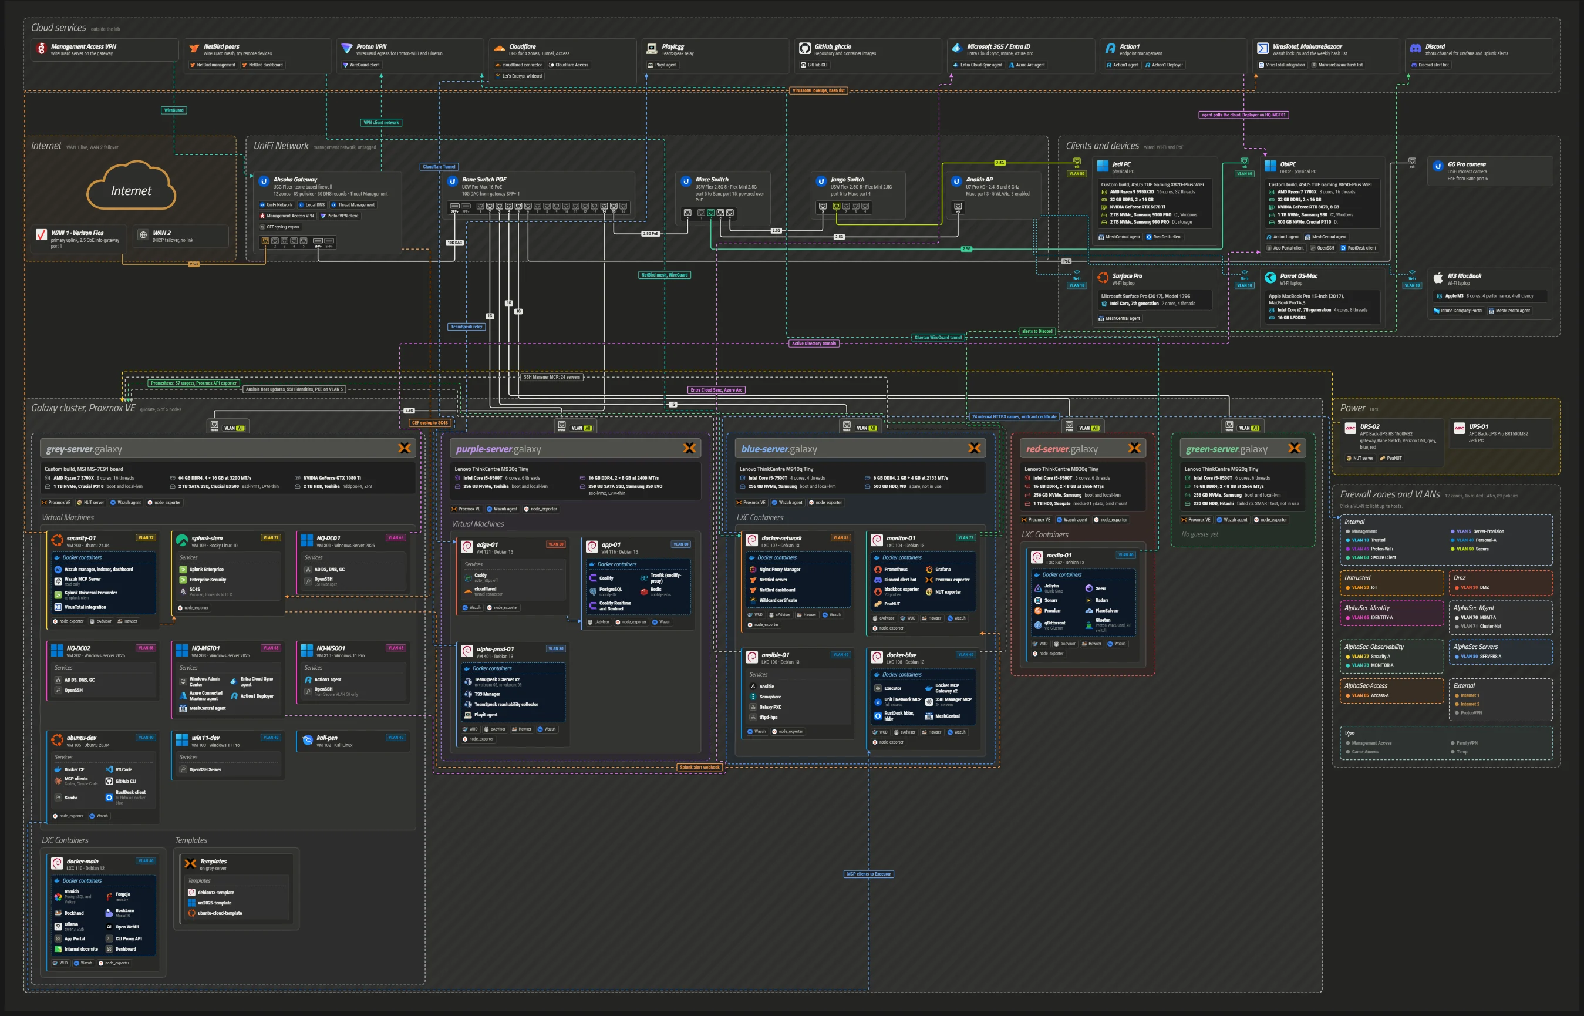Click the Jedi PC Windows logo
The image size is (1584, 1016).
(1103, 166)
